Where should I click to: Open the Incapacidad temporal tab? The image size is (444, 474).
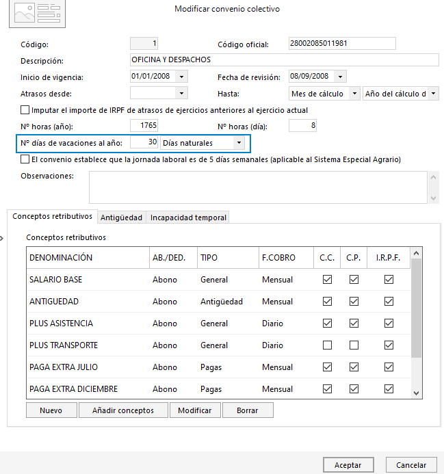pyautogui.click(x=188, y=218)
